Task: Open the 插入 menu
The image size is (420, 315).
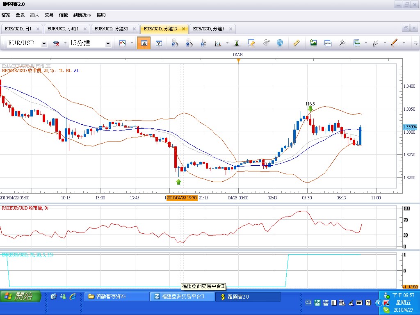Action: [x=34, y=15]
